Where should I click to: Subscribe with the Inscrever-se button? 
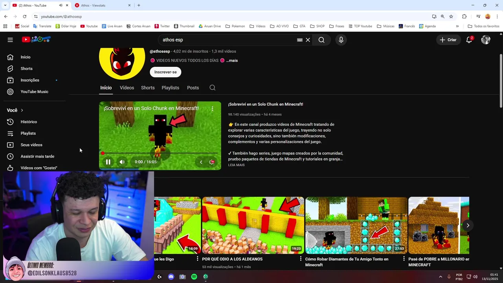coord(165,72)
